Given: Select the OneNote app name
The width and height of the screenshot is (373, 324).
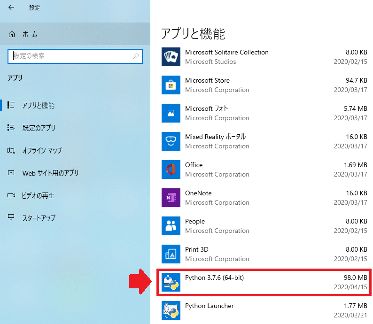Looking at the screenshot, I should pyautogui.click(x=198, y=193).
